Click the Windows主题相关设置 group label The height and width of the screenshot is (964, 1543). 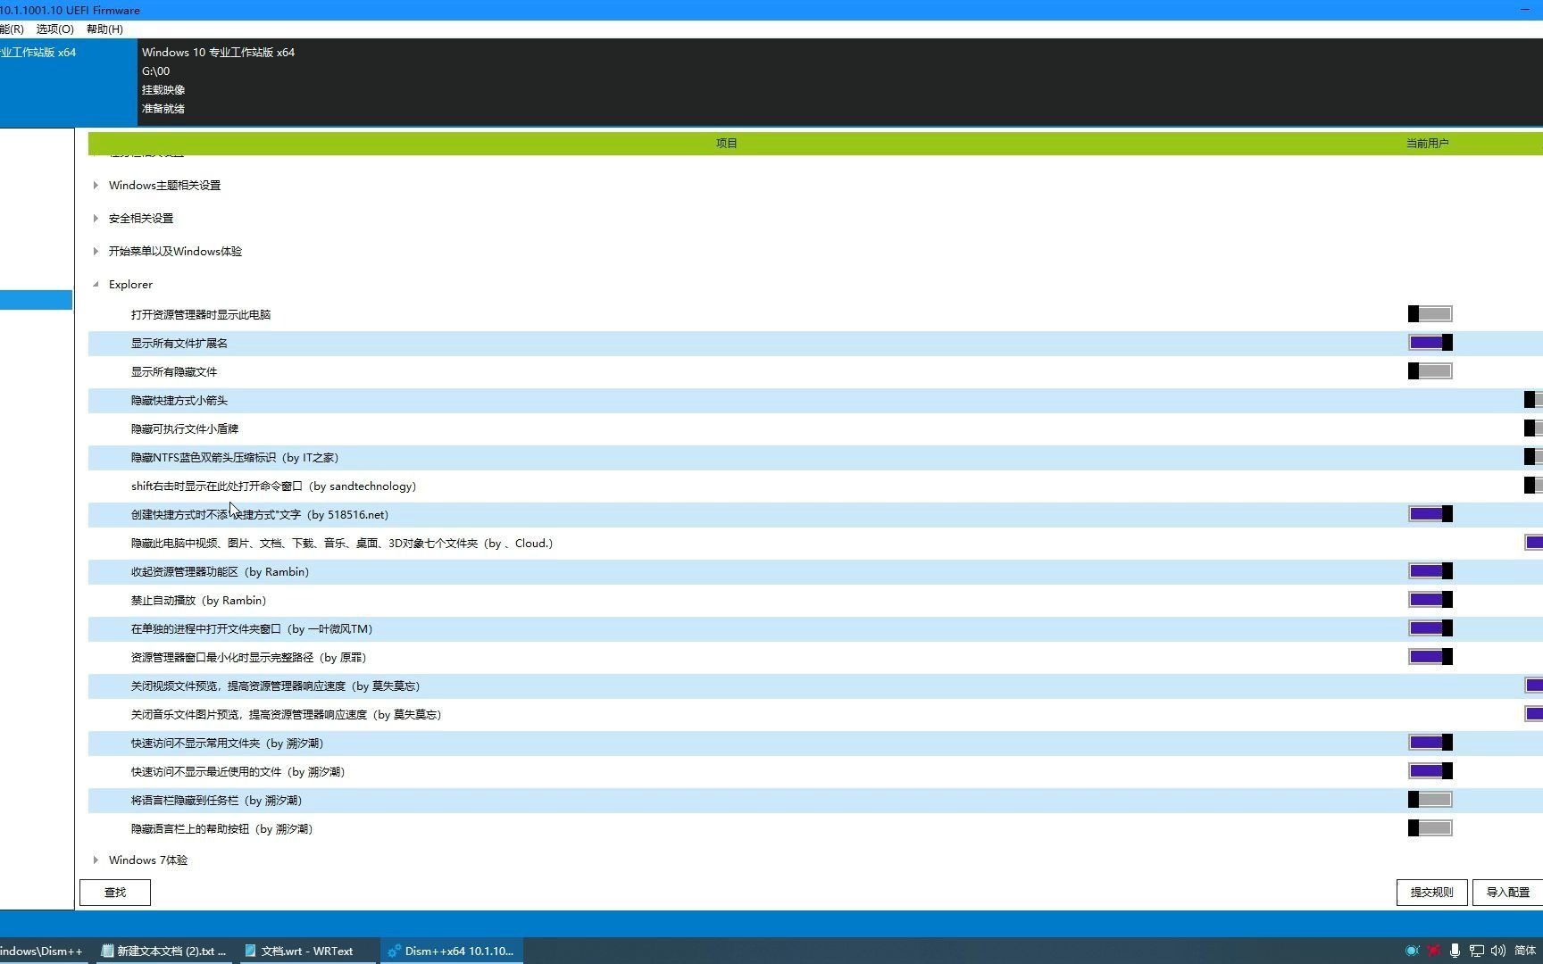[164, 186]
